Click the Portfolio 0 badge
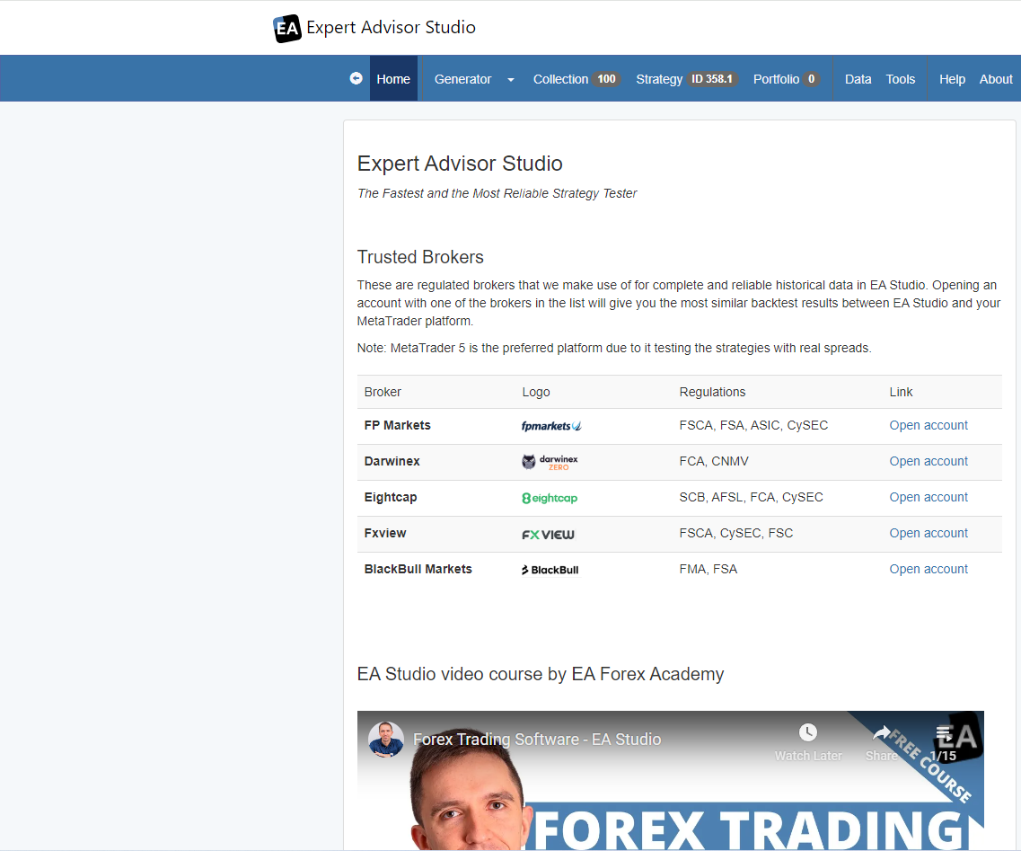Screen dimensions: 1021x851 coord(812,79)
